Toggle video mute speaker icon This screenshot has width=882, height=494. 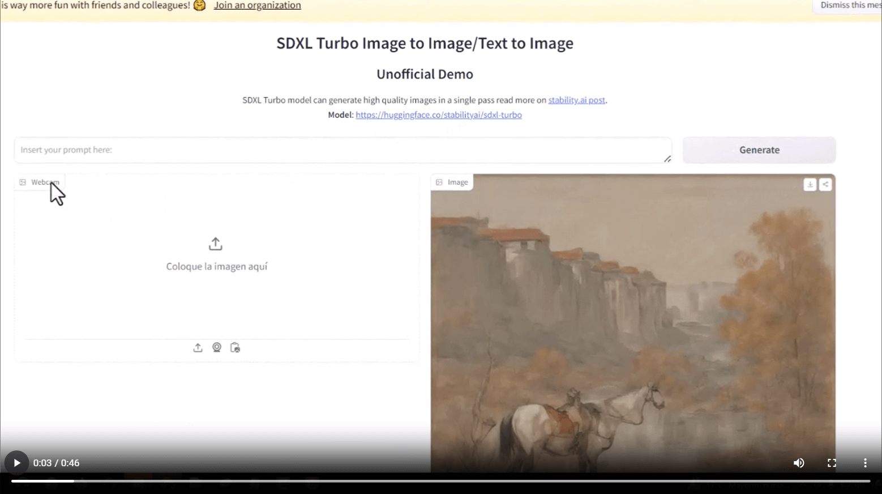[799, 463]
